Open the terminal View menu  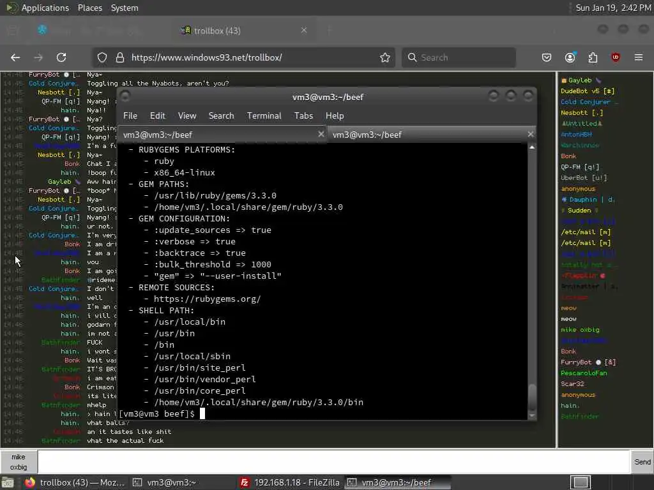click(x=187, y=116)
